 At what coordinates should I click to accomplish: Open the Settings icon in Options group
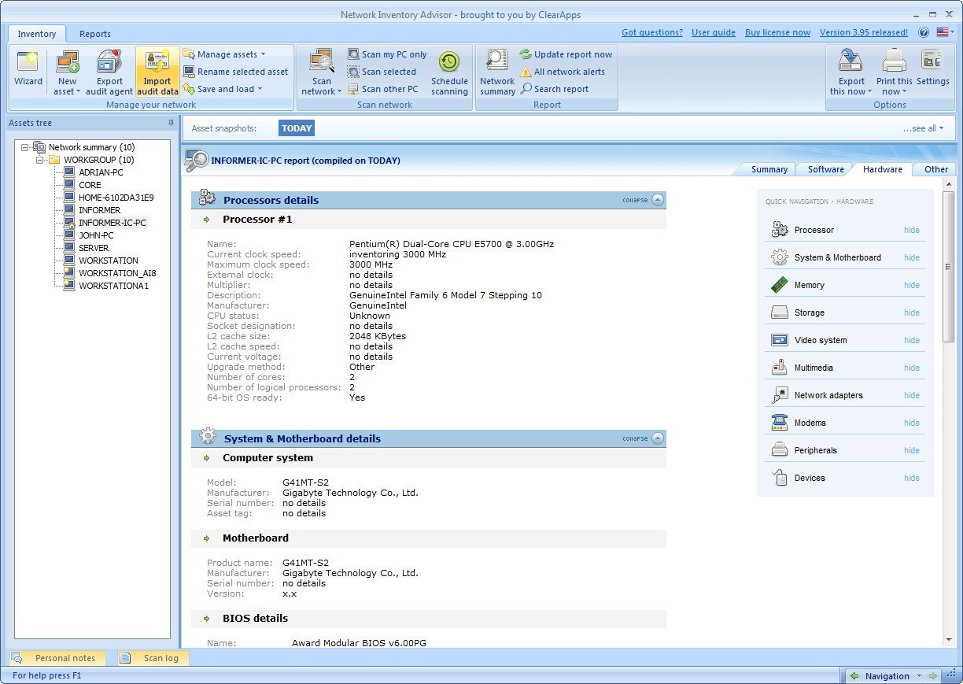click(x=933, y=69)
